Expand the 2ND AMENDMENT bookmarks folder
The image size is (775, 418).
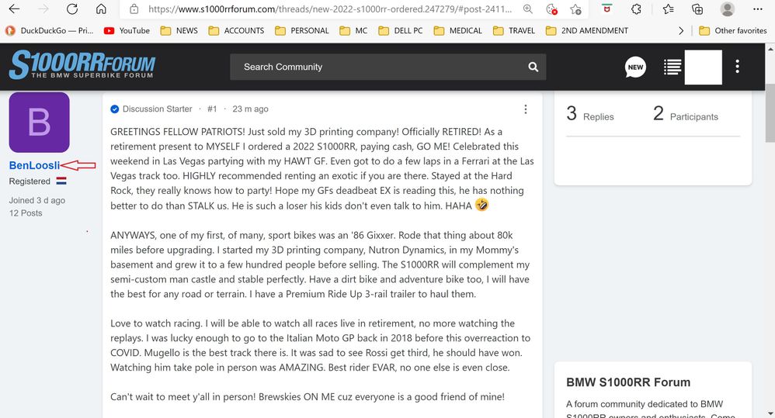pyautogui.click(x=587, y=30)
